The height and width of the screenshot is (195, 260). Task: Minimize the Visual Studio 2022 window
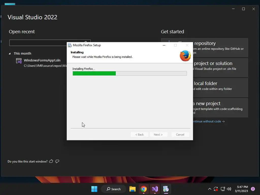(x=233, y=9)
